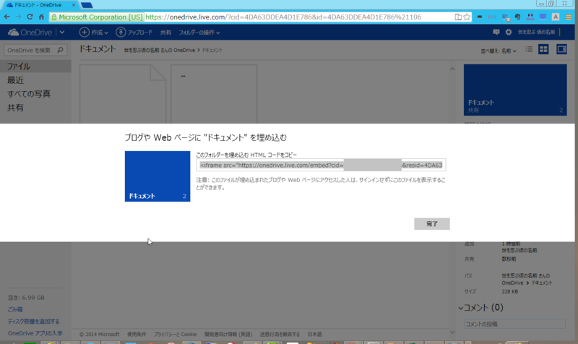Click the HH extension icon
Screen dimensions: 578x344
492,17
